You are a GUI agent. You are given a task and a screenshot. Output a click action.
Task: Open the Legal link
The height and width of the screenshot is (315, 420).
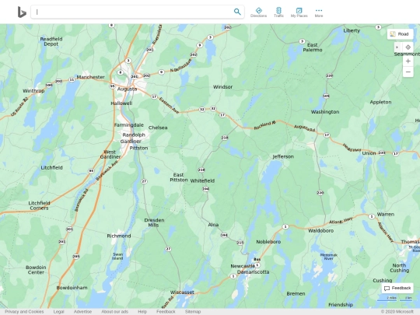tap(58, 312)
